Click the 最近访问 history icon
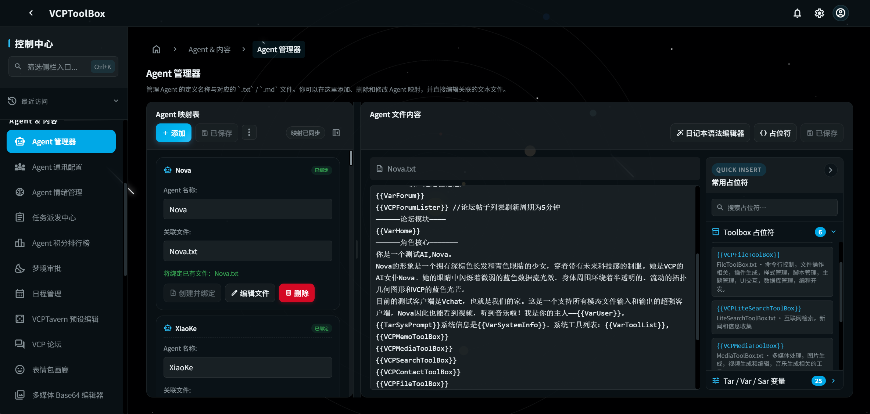This screenshot has height=414, width=870. pyautogui.click(x=12, y=101)
